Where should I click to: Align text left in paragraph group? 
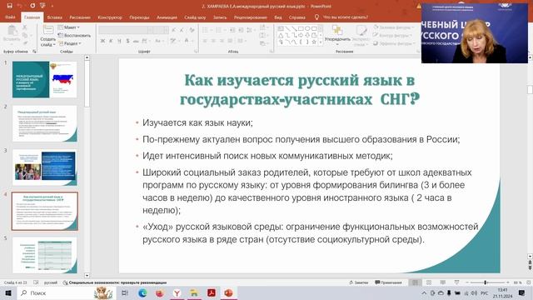click(205, 41)
